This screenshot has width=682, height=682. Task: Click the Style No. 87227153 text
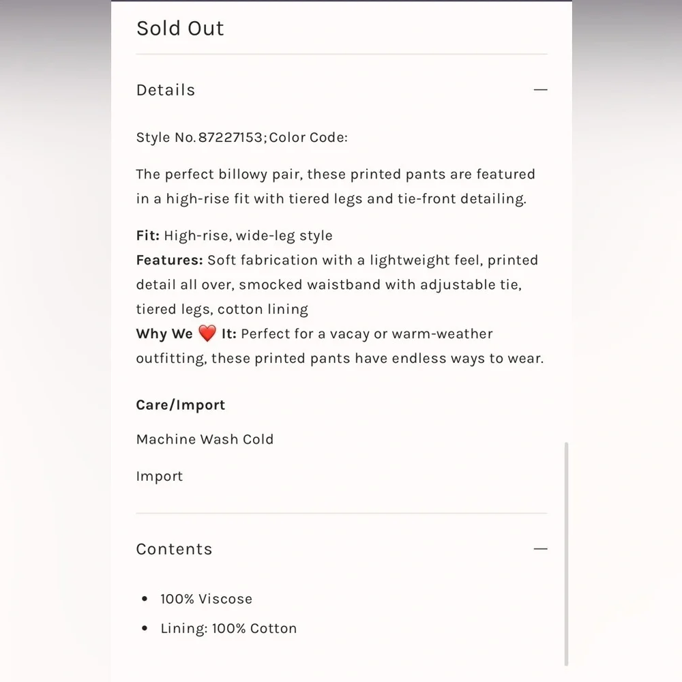click(199, 138)
